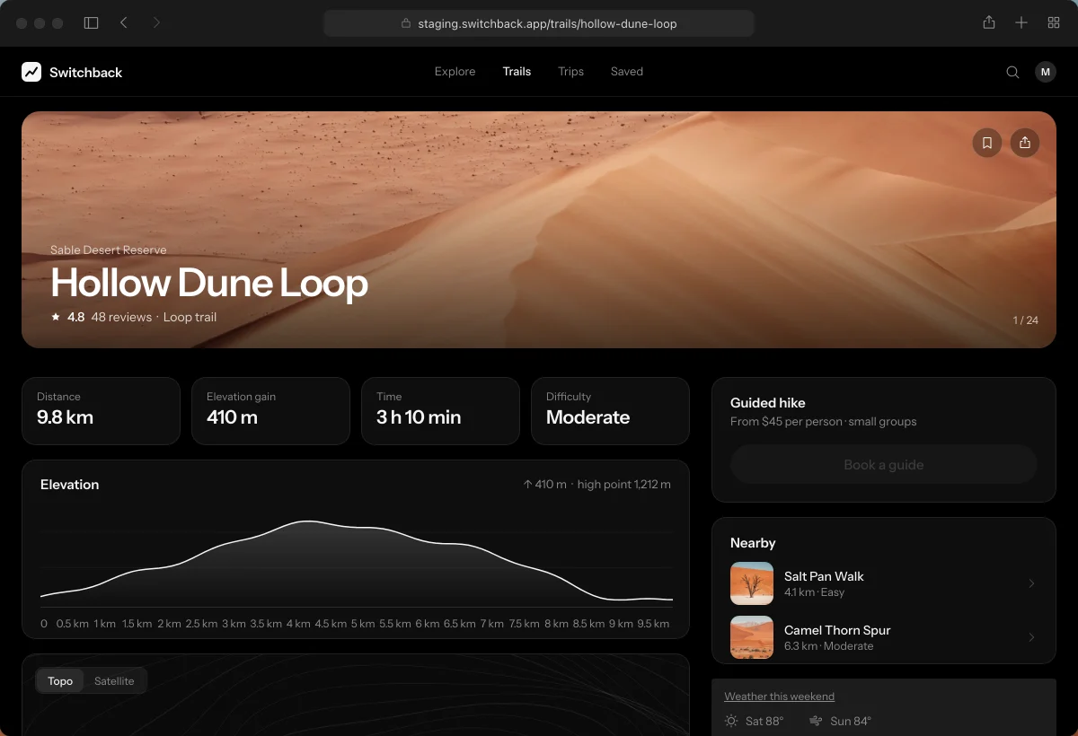Click the 4.8 rating value
The image size is (1078, 736).
(x=76, y=317)
